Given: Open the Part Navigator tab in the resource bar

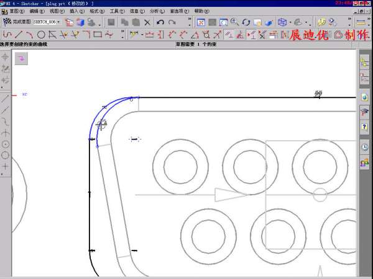Looking at the screenshot, I should tap(364, 78).
